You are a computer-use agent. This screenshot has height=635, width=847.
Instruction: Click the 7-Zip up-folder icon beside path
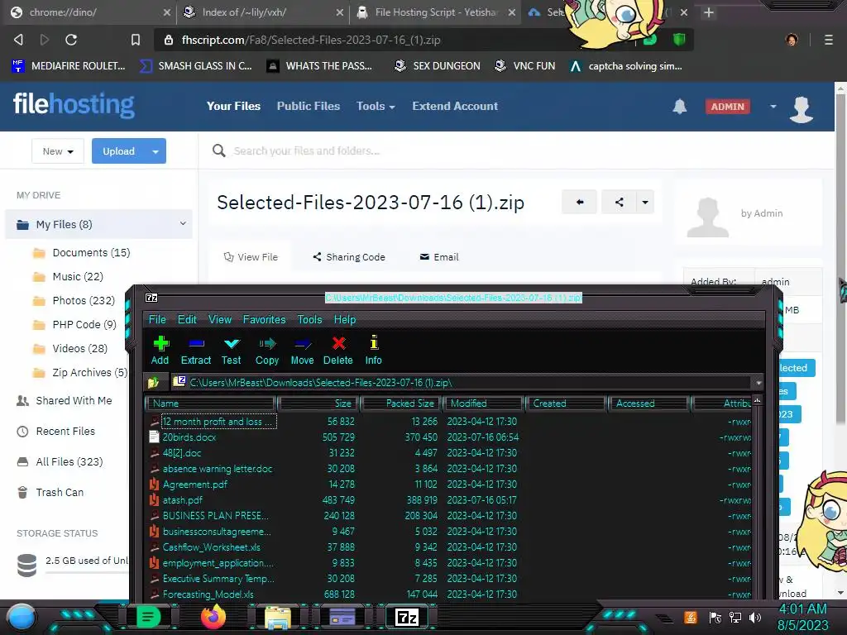153,382
